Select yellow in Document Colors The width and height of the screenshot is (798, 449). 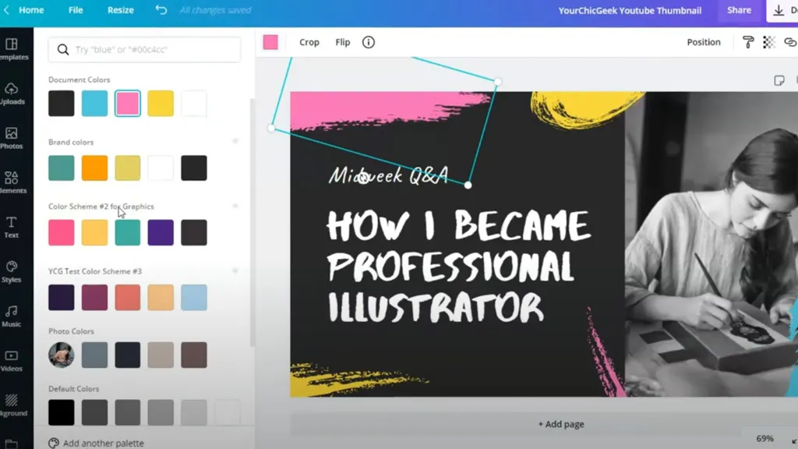(161, 104)
